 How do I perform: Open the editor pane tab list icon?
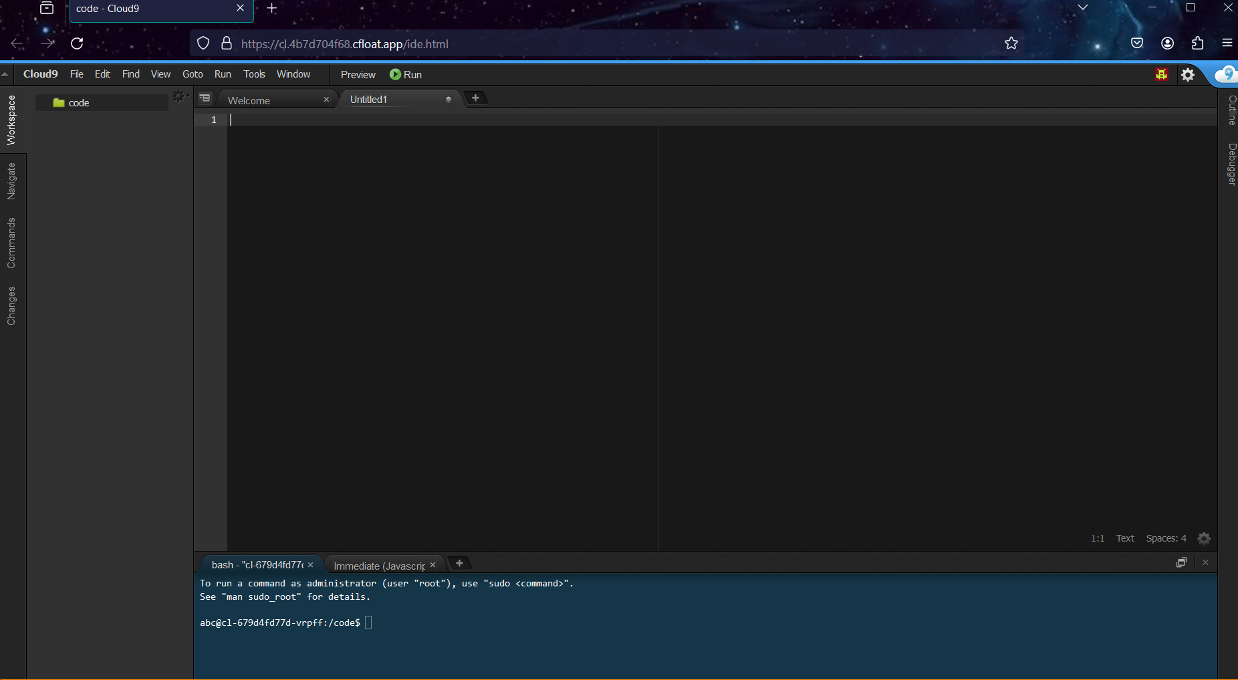tap(205, 98)
